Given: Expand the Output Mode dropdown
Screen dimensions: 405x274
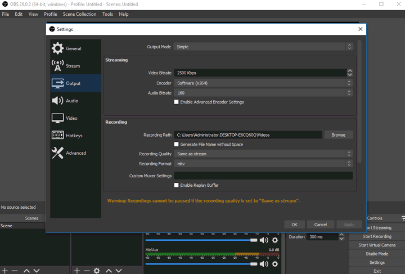Looking at the screenshot, I should (x=263, y=47).
